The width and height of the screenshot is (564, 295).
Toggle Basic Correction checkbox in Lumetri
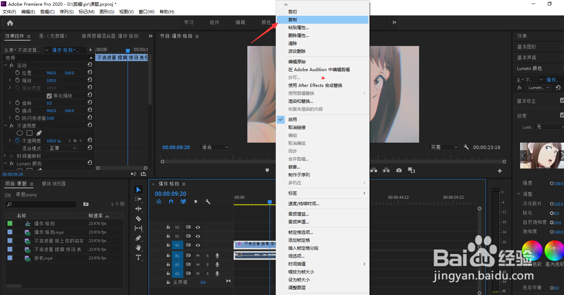562,101
